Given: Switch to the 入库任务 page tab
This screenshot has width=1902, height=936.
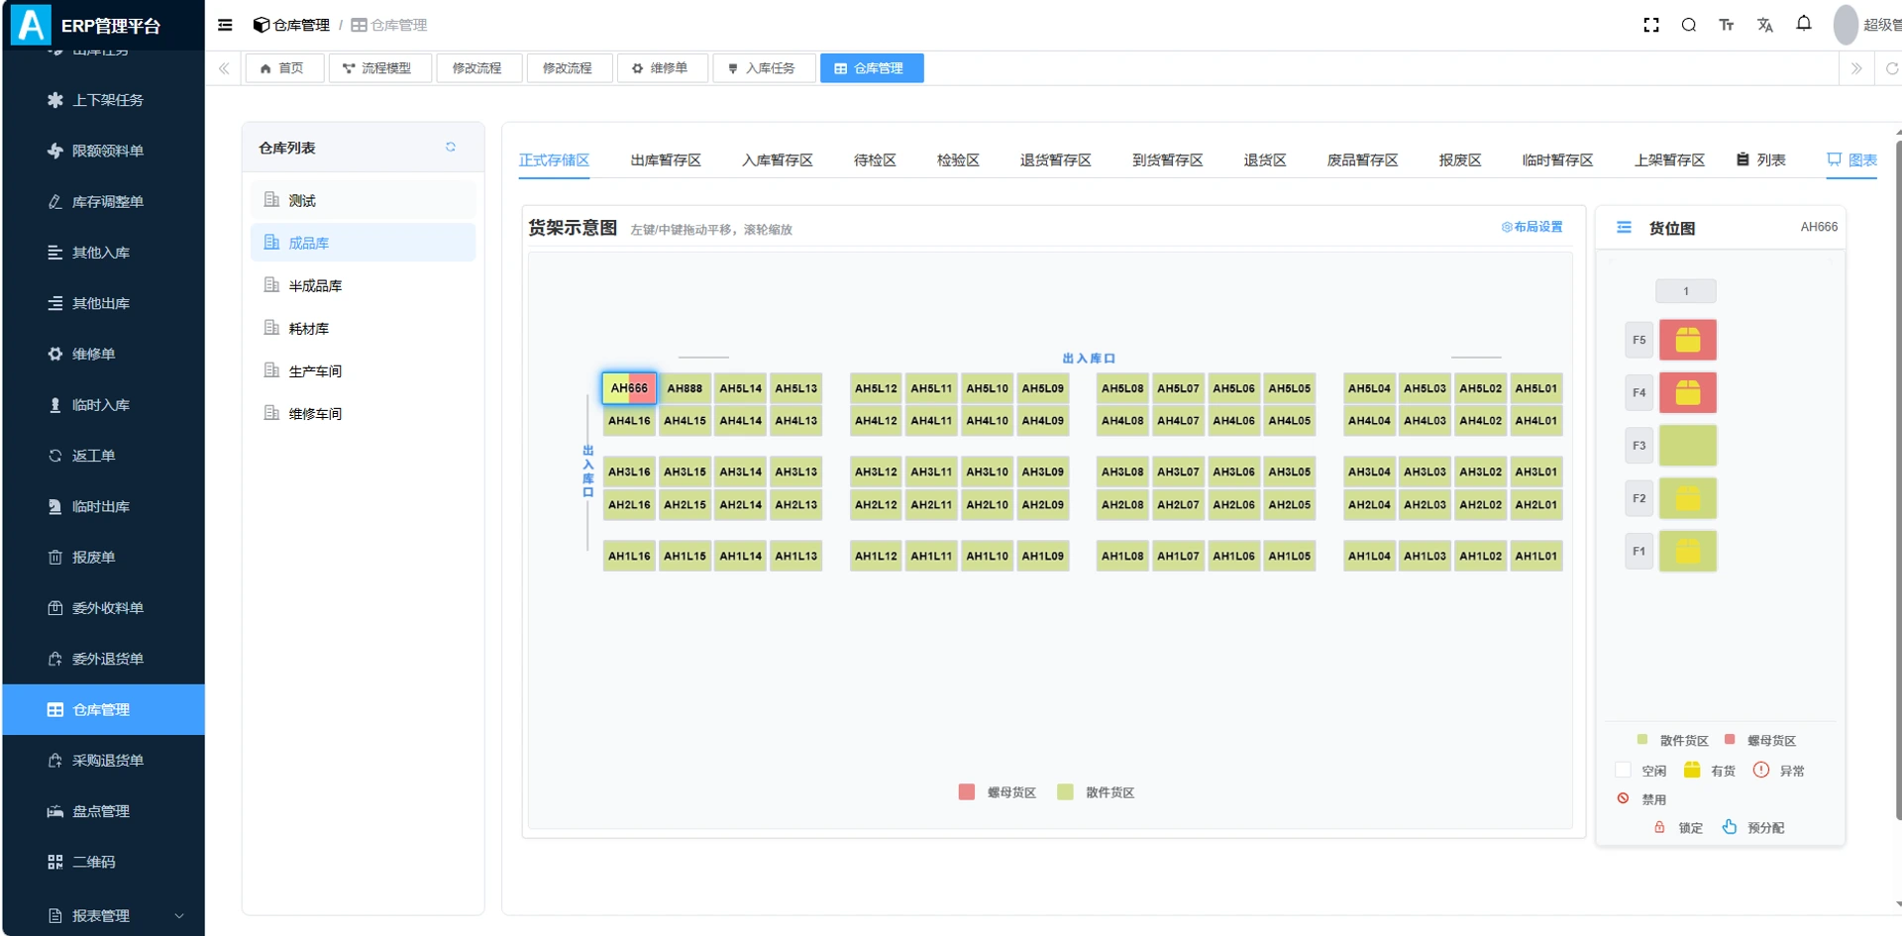Looking at the screenshot, I should coord(762,68).
